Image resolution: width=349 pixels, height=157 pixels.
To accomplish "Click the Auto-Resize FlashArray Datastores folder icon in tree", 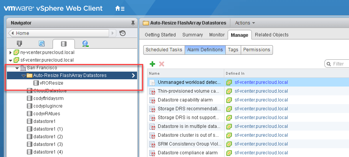I will [30, 75].
